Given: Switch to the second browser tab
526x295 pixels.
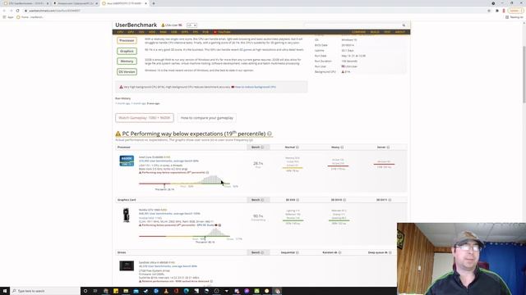Looking at the screenshot, I should 76,3.
